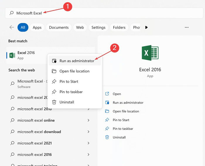
Task: Click Pin to taskbar in details pane
Action: point(123,129)
